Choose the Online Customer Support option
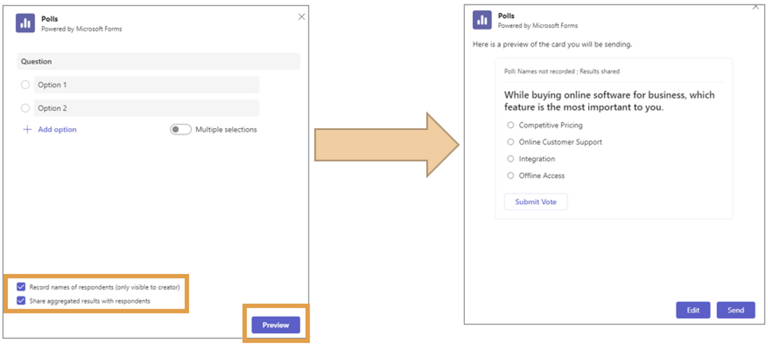768x345 pixels. click(510, 142)
